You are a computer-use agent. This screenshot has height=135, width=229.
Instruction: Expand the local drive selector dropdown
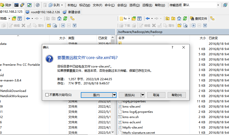coord(9,18)
